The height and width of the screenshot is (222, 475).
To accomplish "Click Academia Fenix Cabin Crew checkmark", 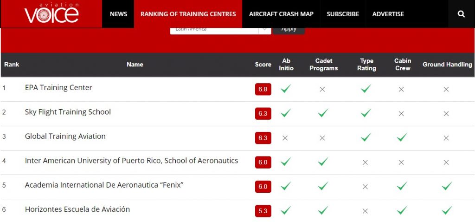I will point(402,186).
